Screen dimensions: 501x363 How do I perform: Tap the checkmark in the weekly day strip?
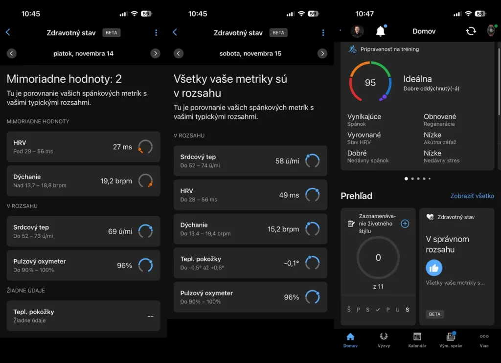[x=377, y=309]
